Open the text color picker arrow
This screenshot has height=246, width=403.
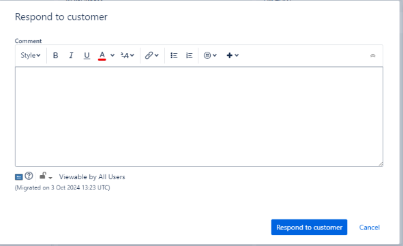pos(113,55)
